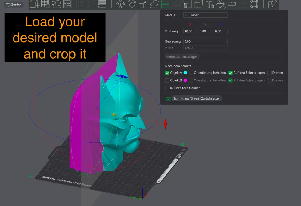
Task: Select the Rotate tool
Action: tap(132, 4)
